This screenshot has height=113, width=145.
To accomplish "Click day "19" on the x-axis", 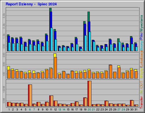I will click(85, 110).
